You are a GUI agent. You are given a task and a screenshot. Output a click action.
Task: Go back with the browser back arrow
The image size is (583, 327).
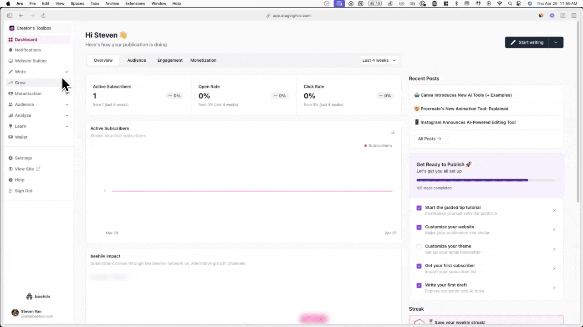[21, 15]
